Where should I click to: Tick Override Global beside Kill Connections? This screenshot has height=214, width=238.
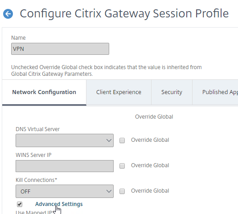coord(122,191)
